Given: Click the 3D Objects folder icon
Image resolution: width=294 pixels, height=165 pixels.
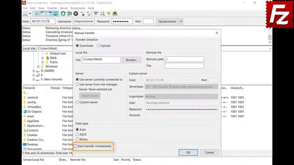Looking at the screenshot, I should coord(24,111).
